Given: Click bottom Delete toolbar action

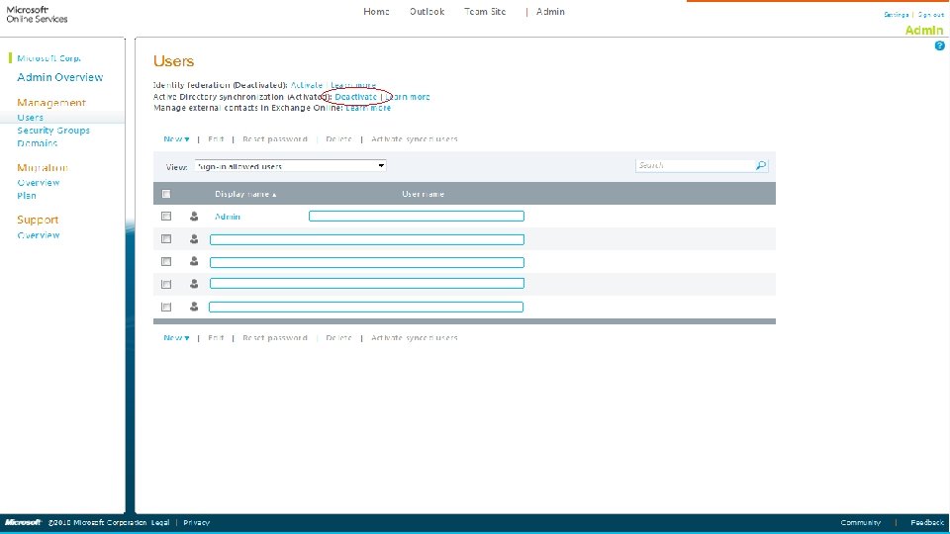Looking at the screenshot, I should click(338, 338).
